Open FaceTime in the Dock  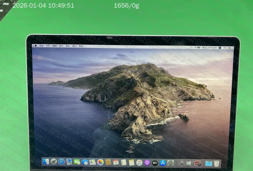coord(77,162)
